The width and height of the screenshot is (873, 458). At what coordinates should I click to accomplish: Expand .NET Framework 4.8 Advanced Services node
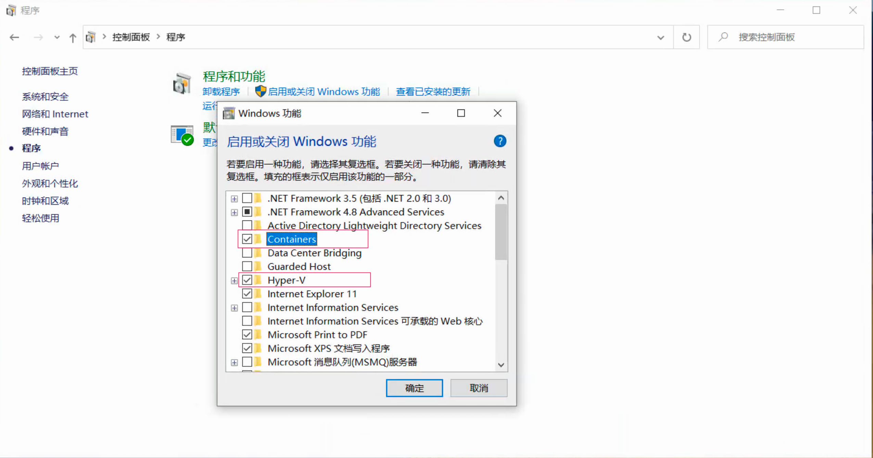point(234,213)
